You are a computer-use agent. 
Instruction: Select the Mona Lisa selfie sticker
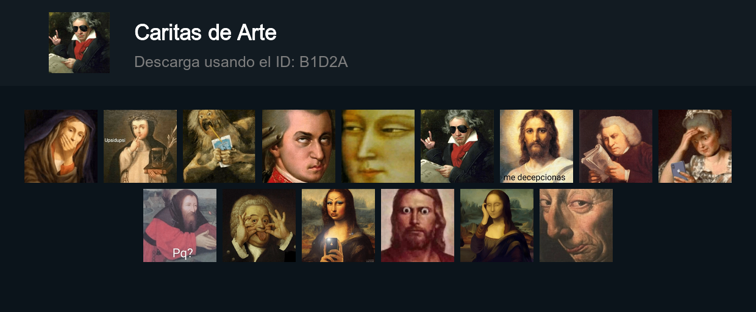point(338,225)
